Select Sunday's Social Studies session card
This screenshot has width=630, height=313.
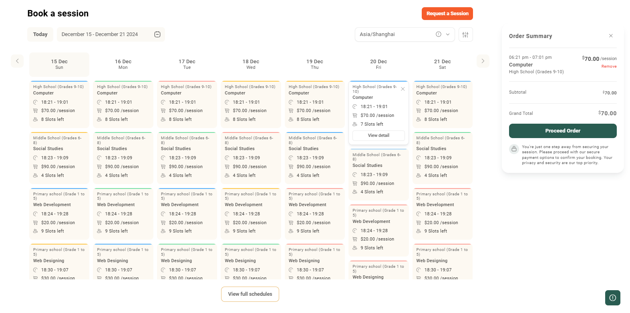click(59, 158)
